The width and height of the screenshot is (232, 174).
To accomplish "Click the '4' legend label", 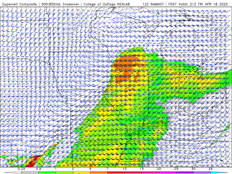I will (90, 169).
